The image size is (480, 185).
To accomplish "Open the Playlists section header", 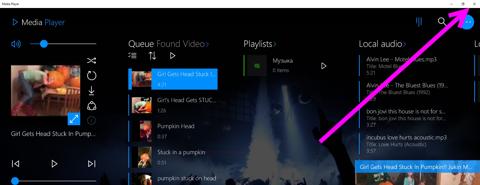I will pyautogui.click(x=258, y=44).
